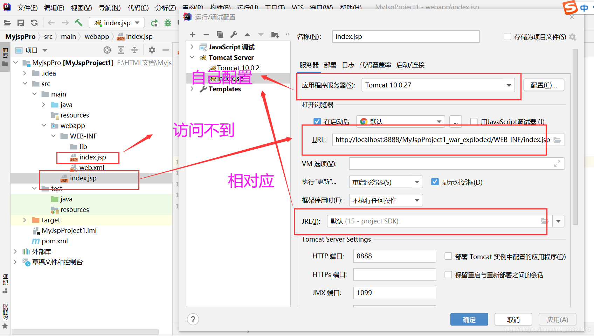Image resolution: width=594 pixels, height=336 pixels.
Task: Click the HTTP 端口 8888 field
Action: [x=395, y=256]
